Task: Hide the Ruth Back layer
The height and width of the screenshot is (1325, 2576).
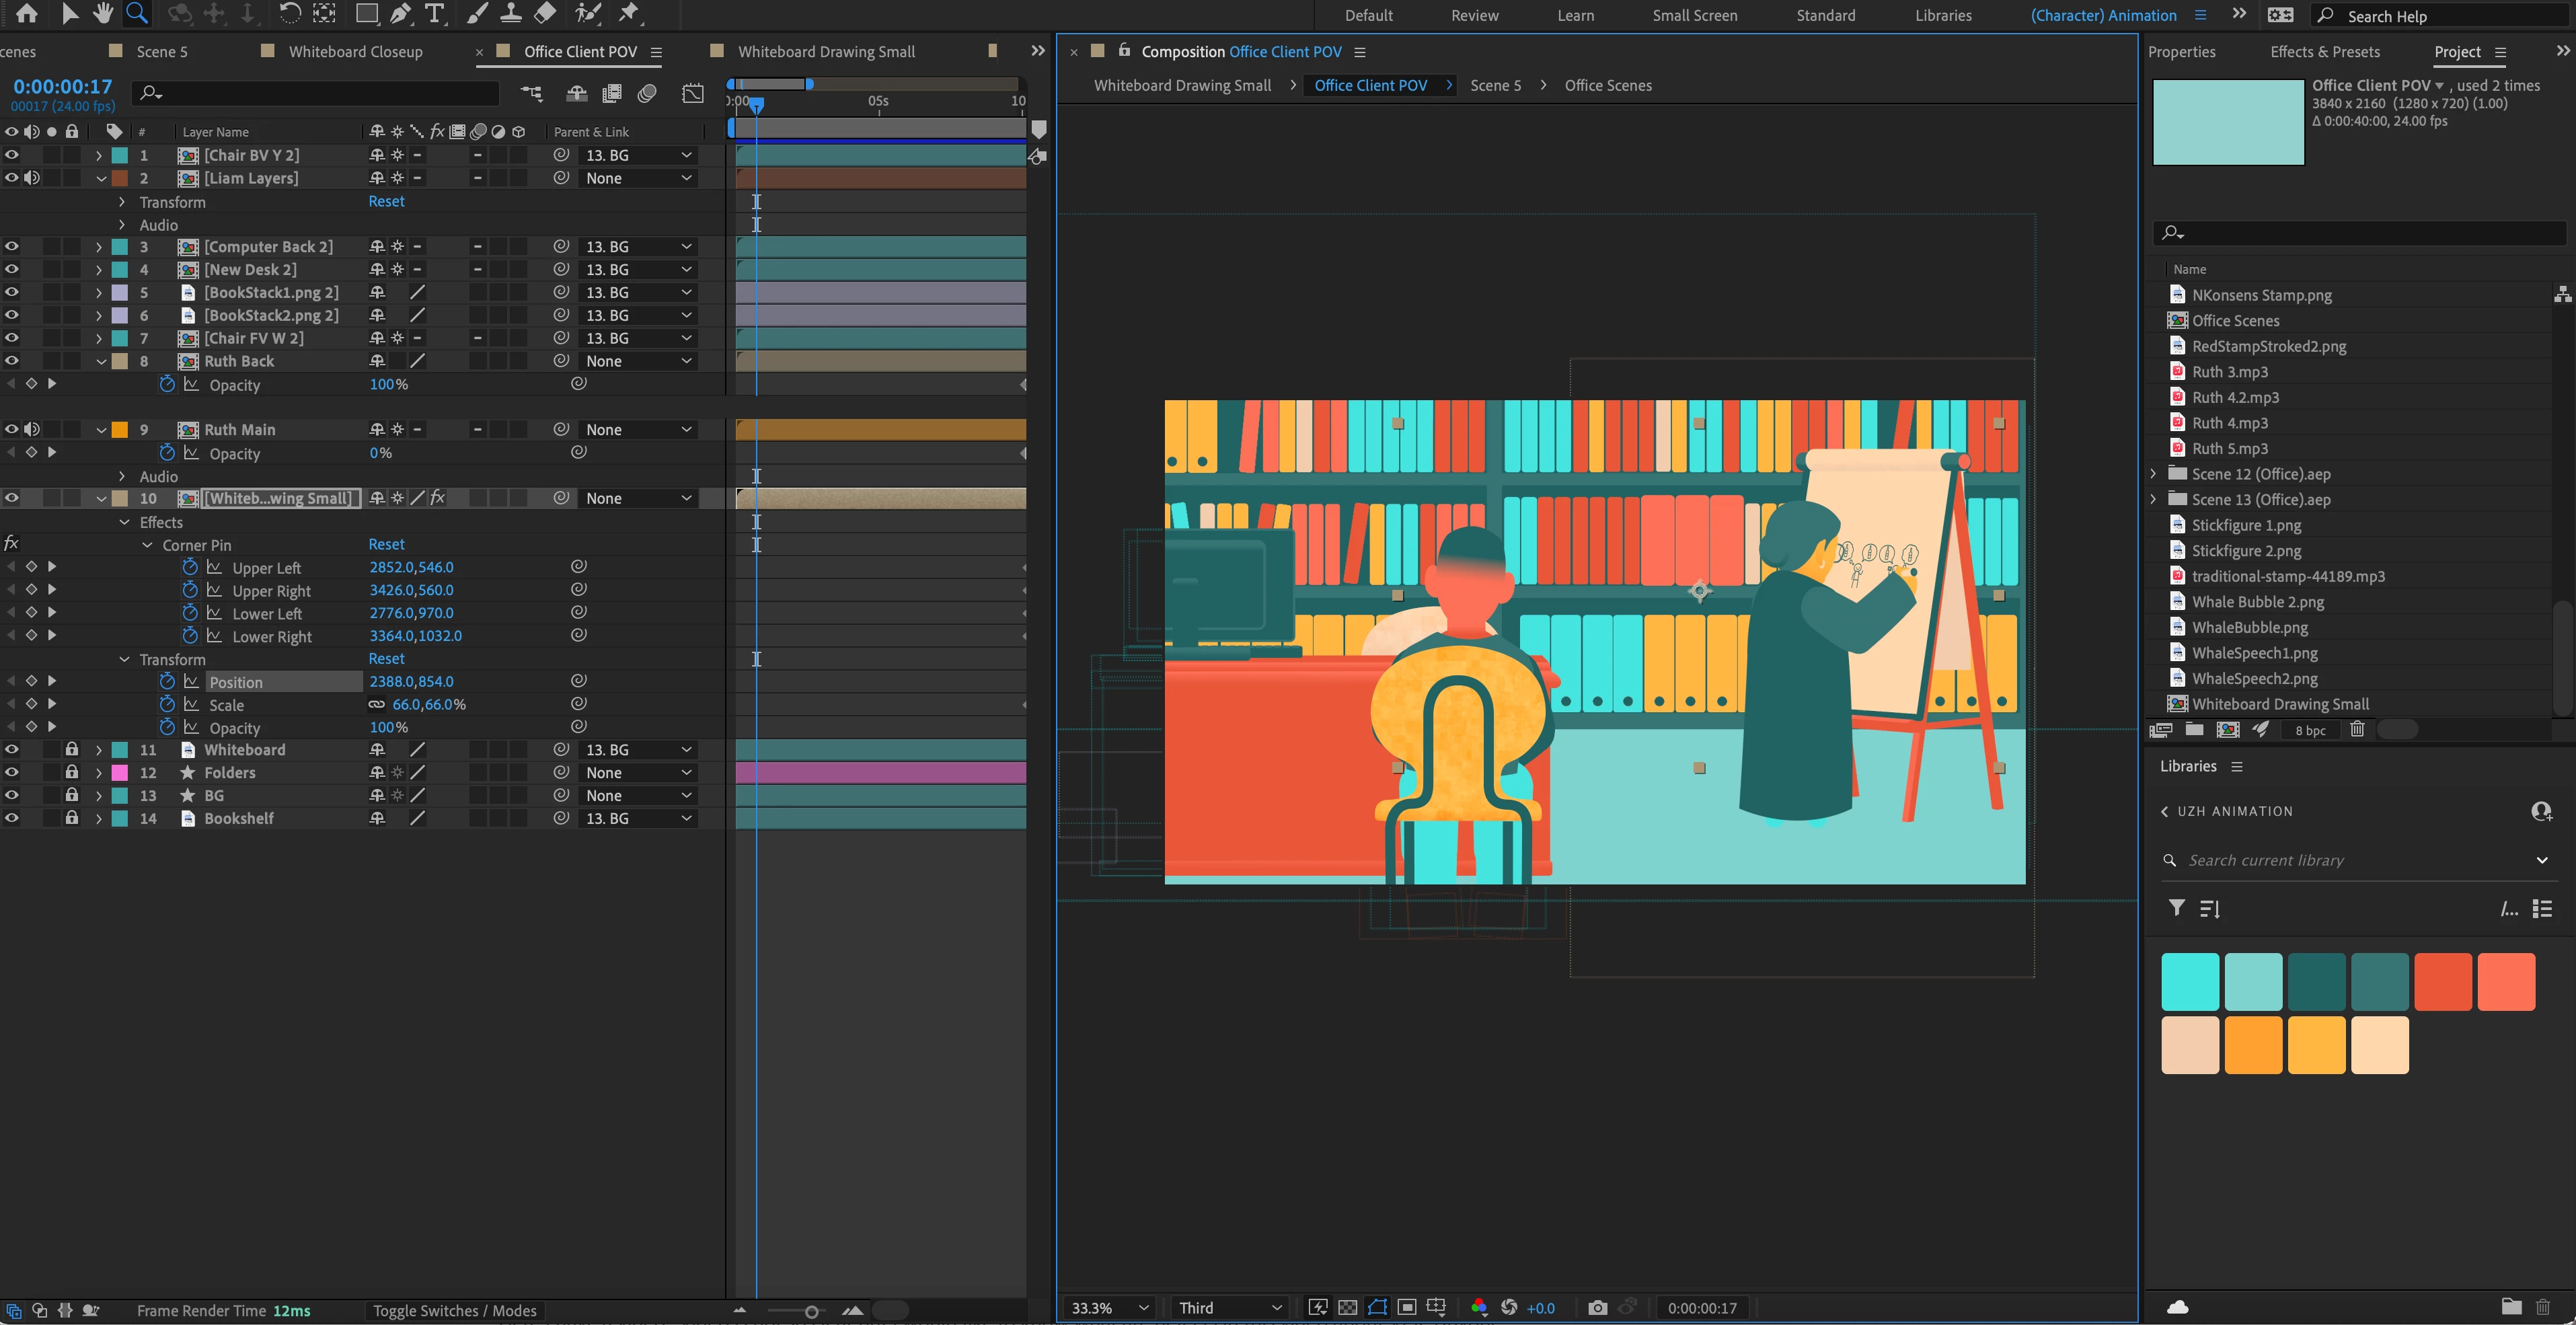Action: pos(12,361)
